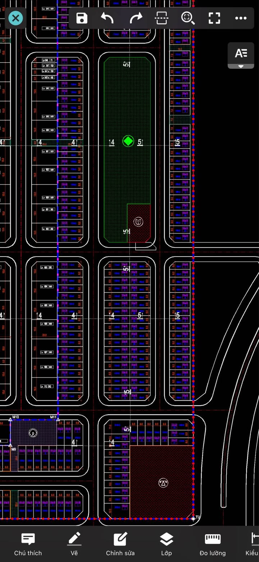Screen dimensions: 259x562
Task: Open the Lớp layers panel
Action: (x=166, y=544)
